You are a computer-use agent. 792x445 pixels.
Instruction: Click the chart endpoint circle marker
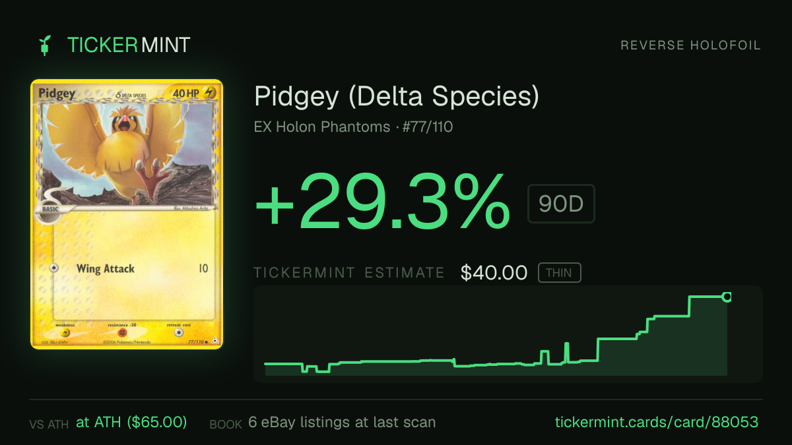click(x=727, y=297)
